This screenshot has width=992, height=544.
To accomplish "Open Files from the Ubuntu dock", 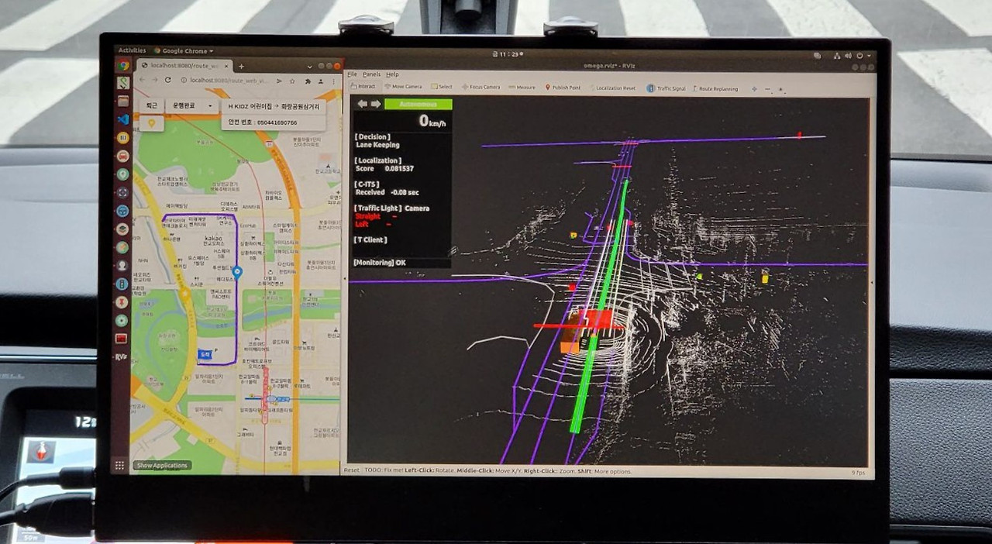I will [x=122, y=101].
